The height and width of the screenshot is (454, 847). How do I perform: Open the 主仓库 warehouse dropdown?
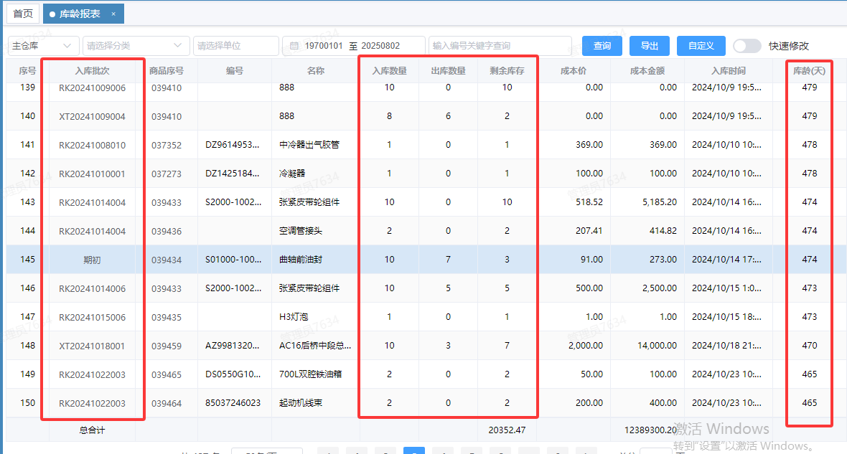(x=43, y=45)
